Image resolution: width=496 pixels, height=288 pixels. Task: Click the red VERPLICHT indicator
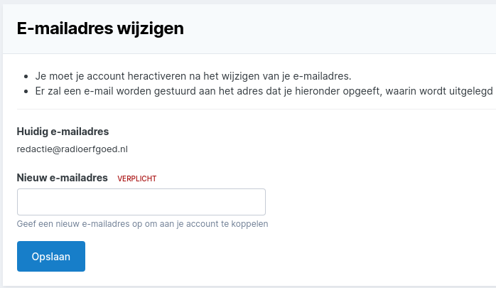click(x=136, y=178)
